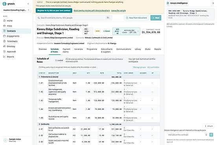Click the 1 - Preliminaries & General group row
The width and height of the screenshot is (217, 145).
pos(99,77)
